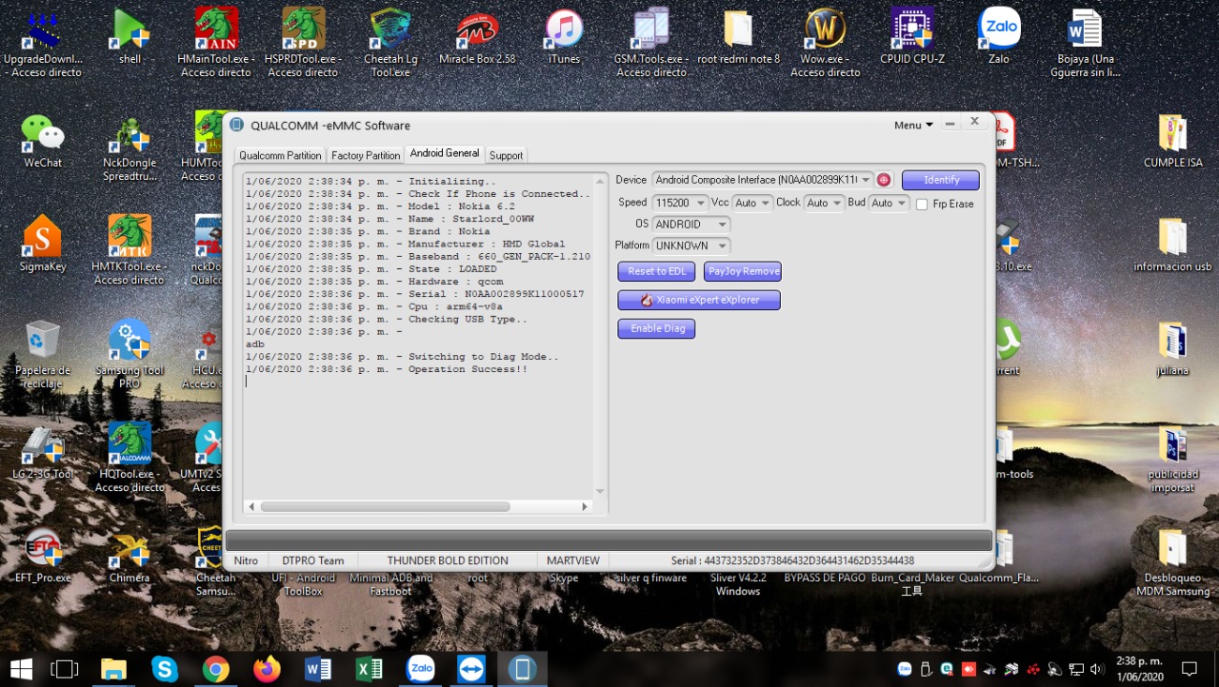Click the volume icon in system tray
Viewport: 1219px width, 687px height.
(1096, 669)
